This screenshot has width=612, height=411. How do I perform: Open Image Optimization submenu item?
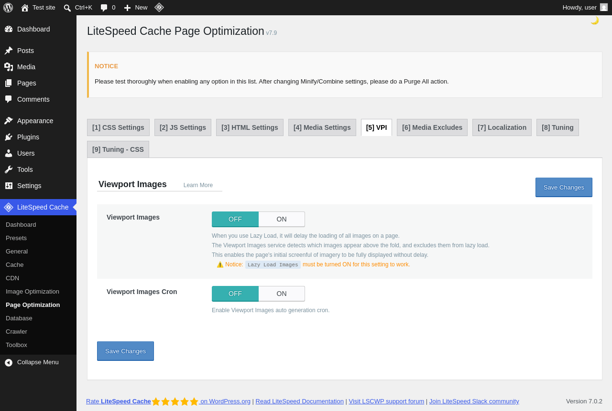[x=33, y=292]
